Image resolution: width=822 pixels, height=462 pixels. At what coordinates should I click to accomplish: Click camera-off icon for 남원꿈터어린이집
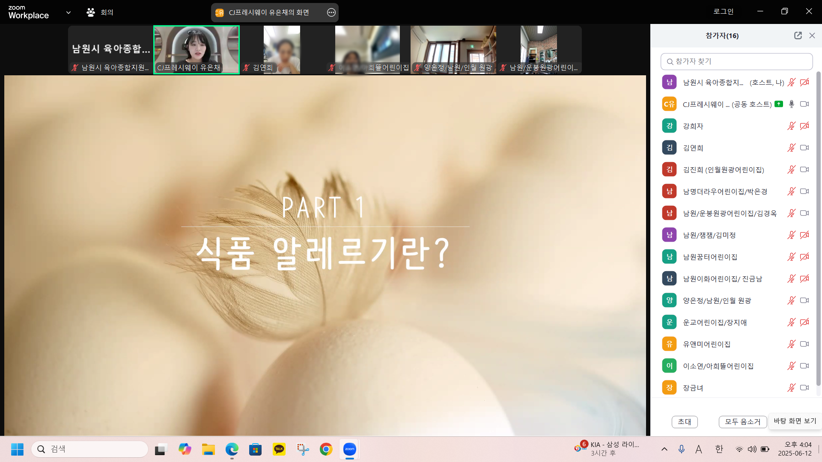click(x=804, y=257)
